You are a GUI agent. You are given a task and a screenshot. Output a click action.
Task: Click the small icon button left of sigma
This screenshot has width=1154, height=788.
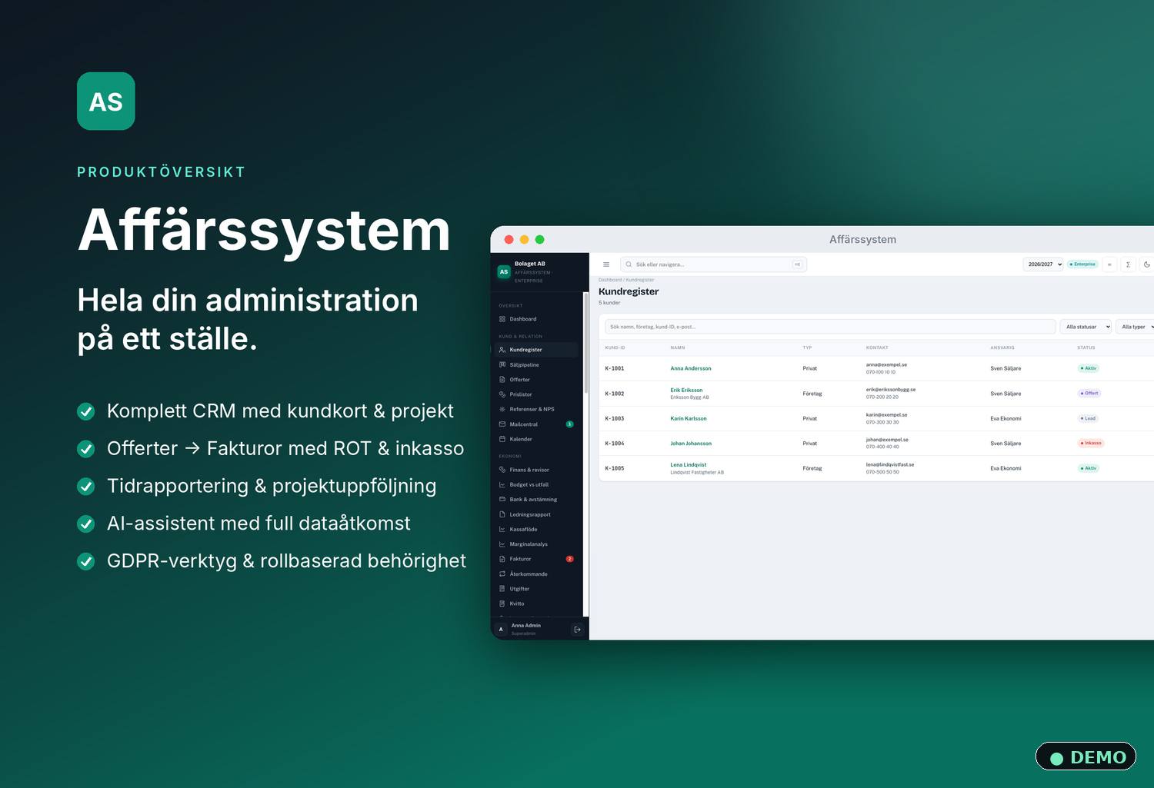coord(1109,264)
